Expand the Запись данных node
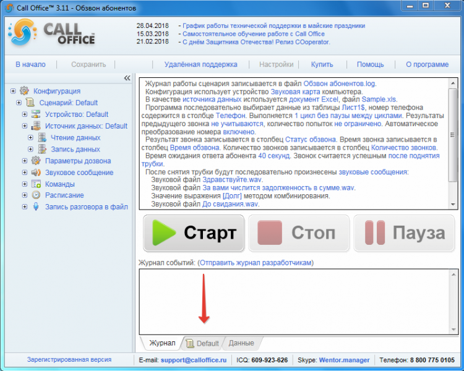 (x=30, y=149)
